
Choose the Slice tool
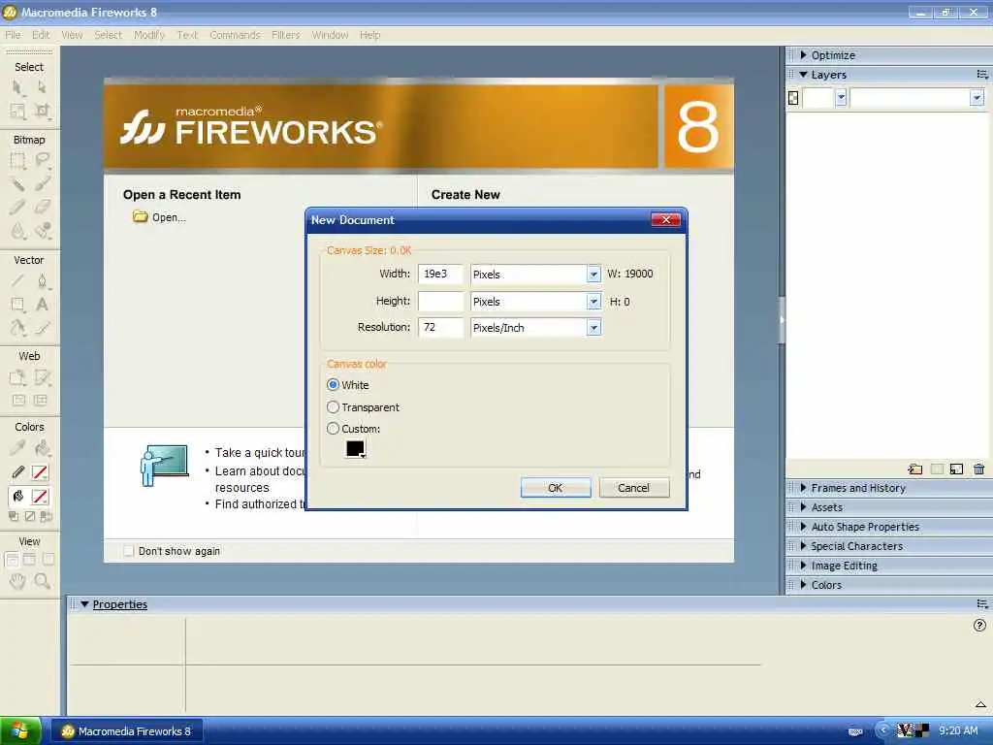tap(42, 378)
